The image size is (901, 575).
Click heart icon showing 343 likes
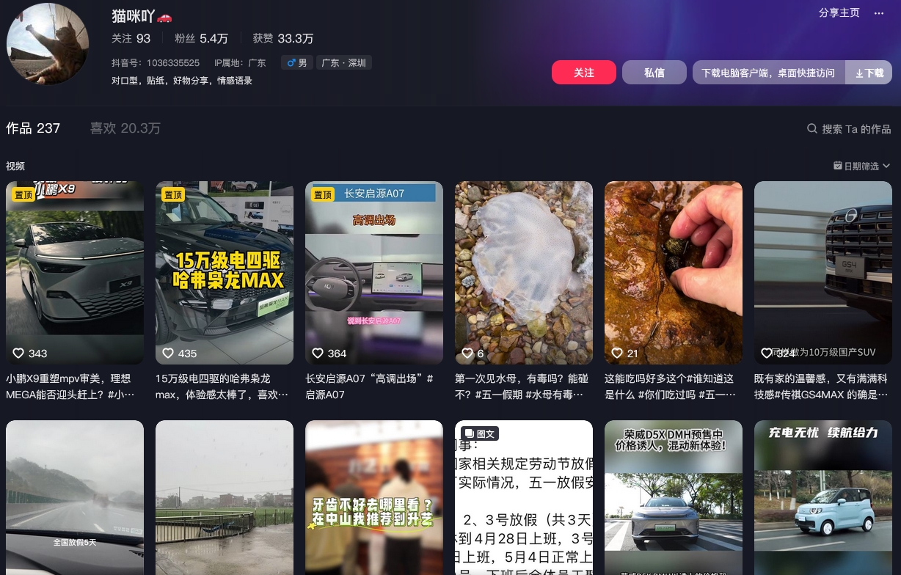coord(19,354)
